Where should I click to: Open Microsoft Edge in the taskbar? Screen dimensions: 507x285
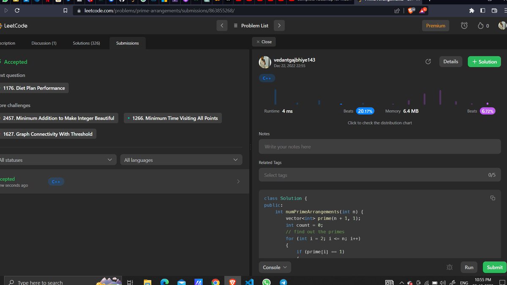pos(164,282)
